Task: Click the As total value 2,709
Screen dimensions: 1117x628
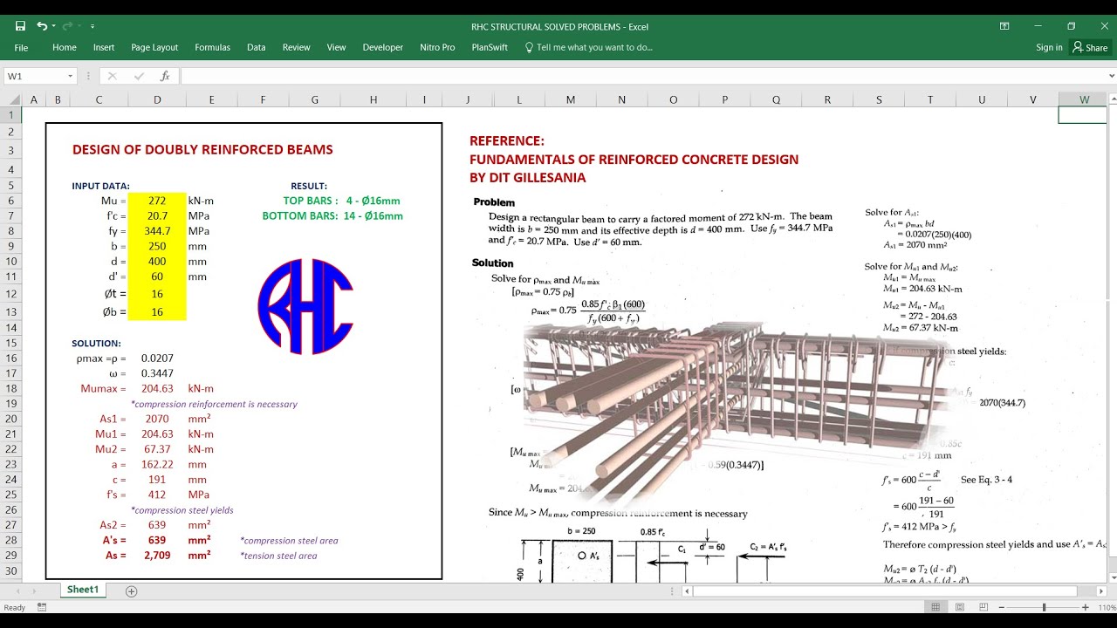Action: click(157, 555)
